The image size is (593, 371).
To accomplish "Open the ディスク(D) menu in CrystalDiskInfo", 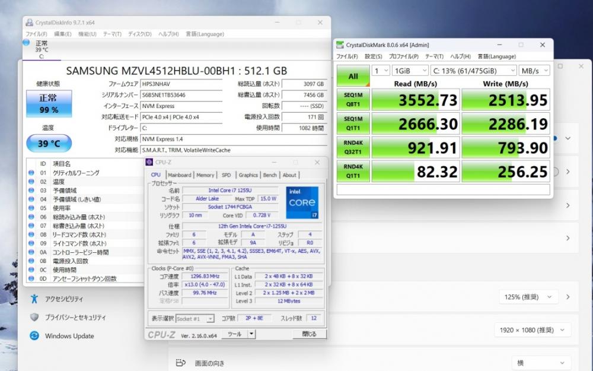I will 141,34.
